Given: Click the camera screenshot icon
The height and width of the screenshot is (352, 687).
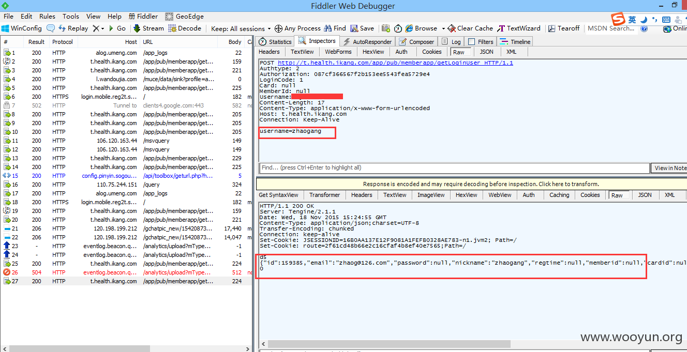Looking at the screenshot, I should [x=386, y=28].
